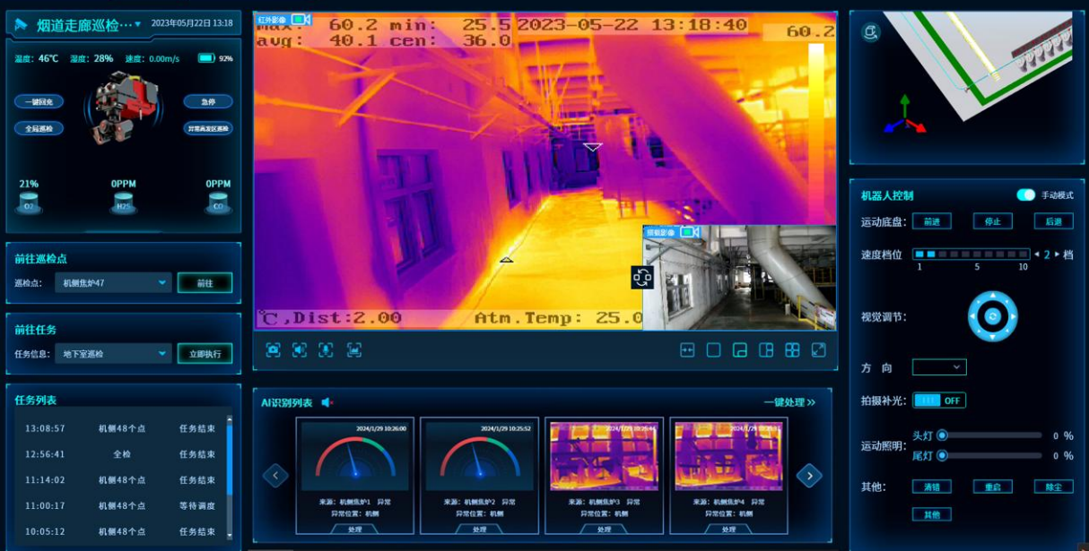
Task: Click the snapshot capture icon under the video
Action: coord(274,350)
